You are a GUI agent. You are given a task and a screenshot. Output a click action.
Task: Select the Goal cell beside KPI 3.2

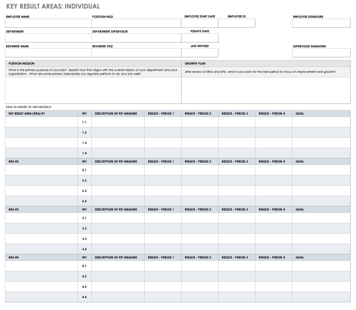coord(321,228)
